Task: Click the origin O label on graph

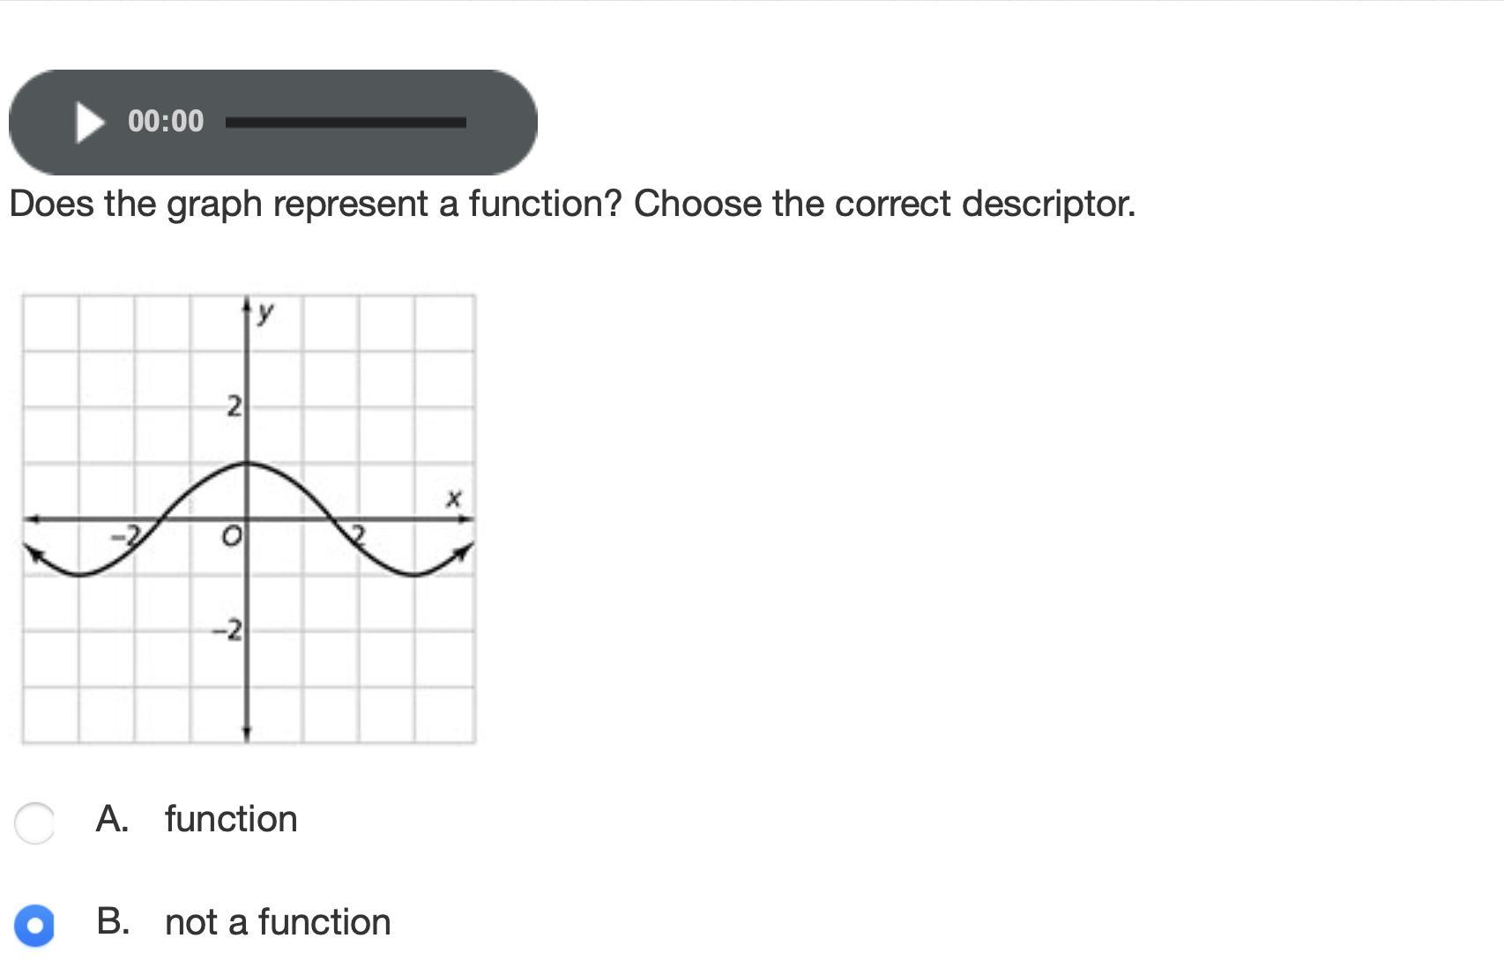Action: [231, 536]
